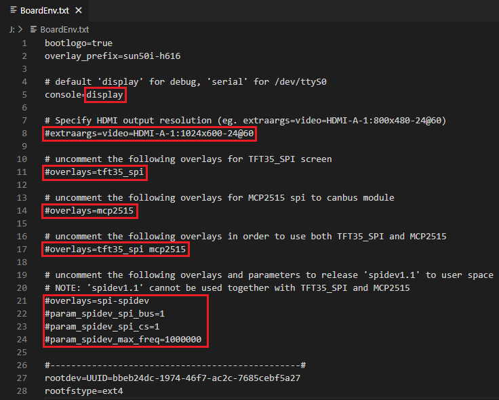Viewport: 499px width, 400px height.
Task: Place cursor in #param_spidev_spi_bus=1 line
Action: 105,314
